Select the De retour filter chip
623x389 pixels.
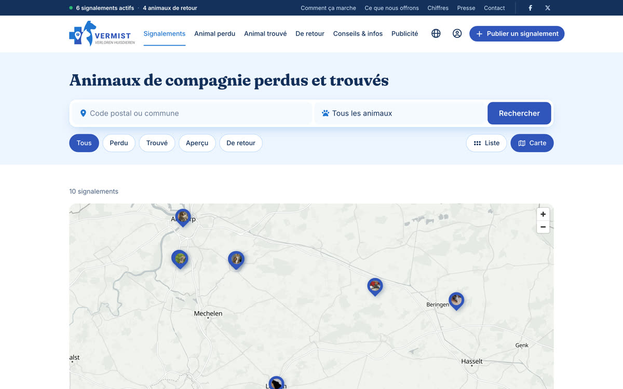click(241, 143)
